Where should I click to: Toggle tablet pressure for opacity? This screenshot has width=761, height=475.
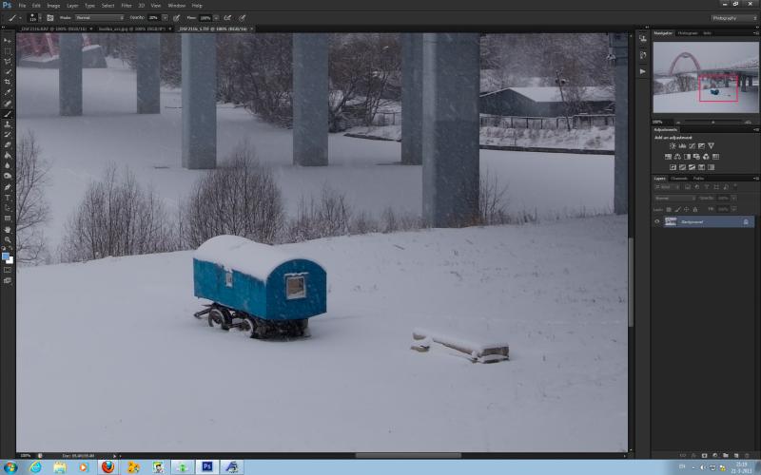pos(177,18)
